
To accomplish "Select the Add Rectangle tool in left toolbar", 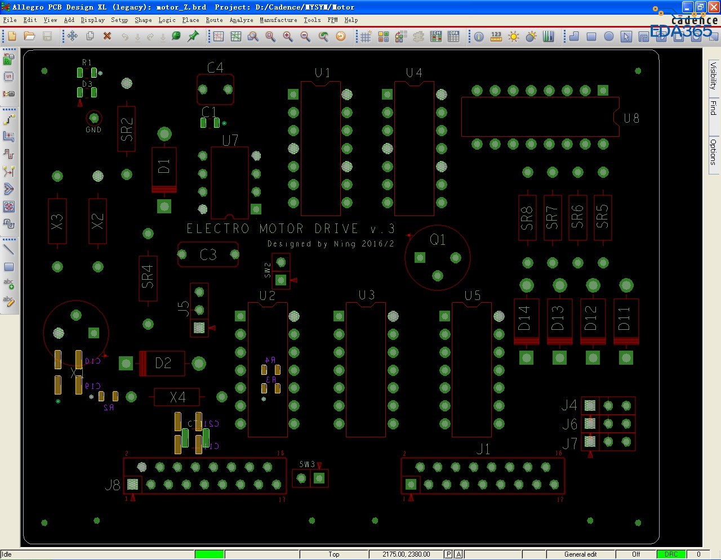I will pos(9,267).
